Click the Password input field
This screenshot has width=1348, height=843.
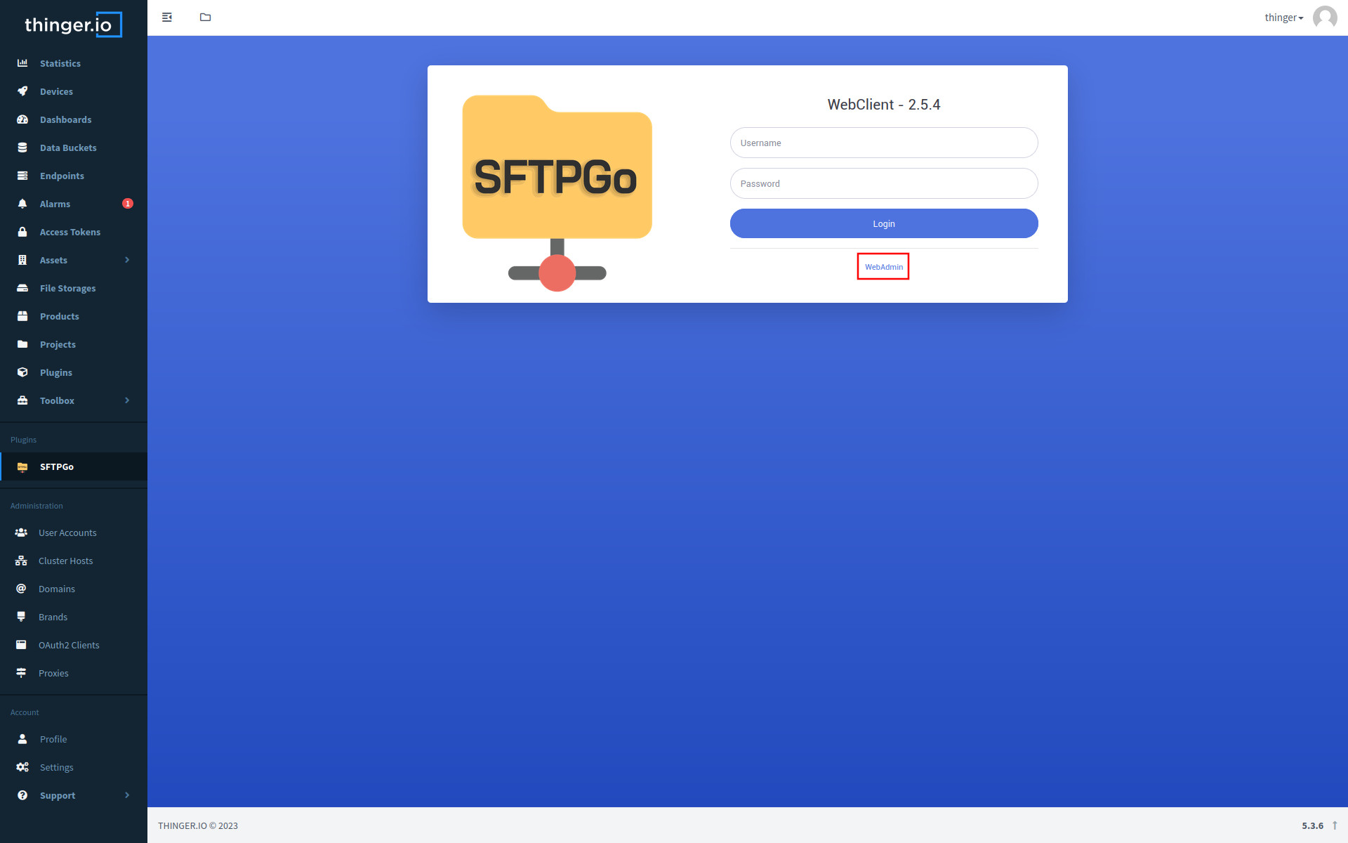tap(883, 183)
